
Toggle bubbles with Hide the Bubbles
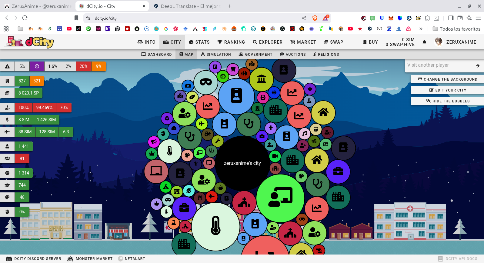pyautogui.click(x=448, y=101)
